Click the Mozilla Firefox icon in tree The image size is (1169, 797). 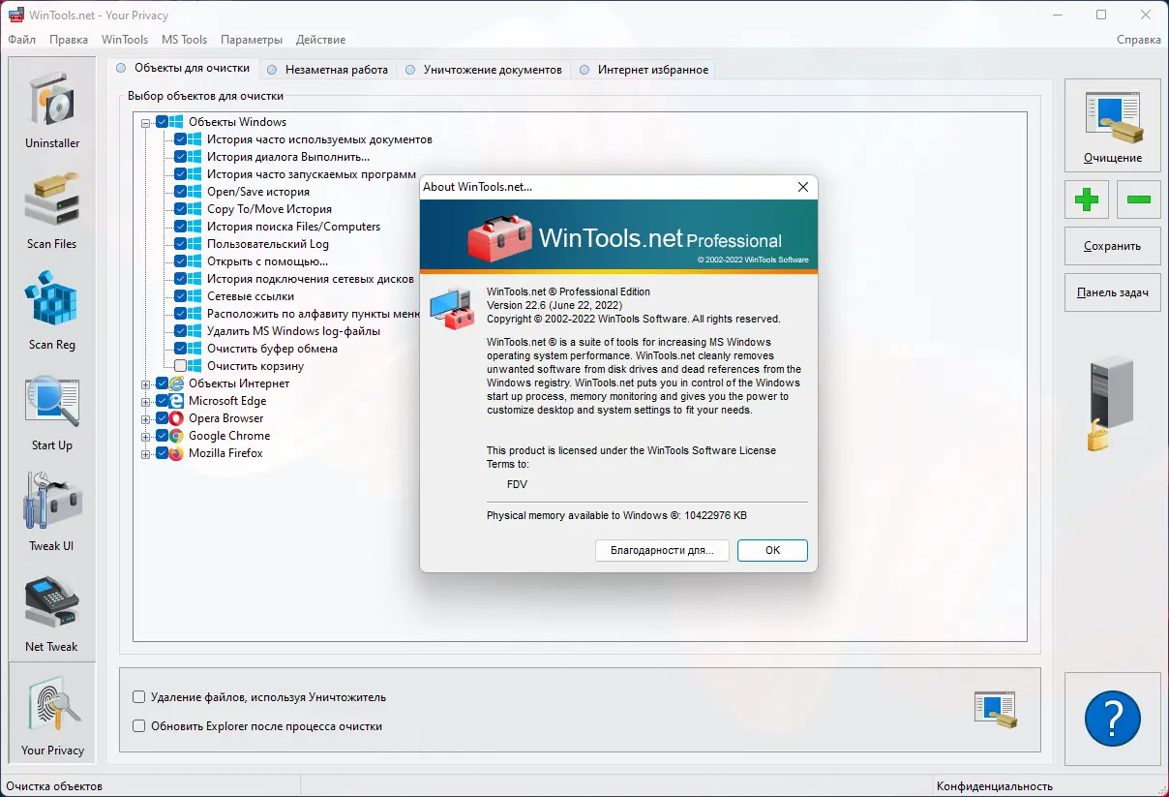pos(177,453)
